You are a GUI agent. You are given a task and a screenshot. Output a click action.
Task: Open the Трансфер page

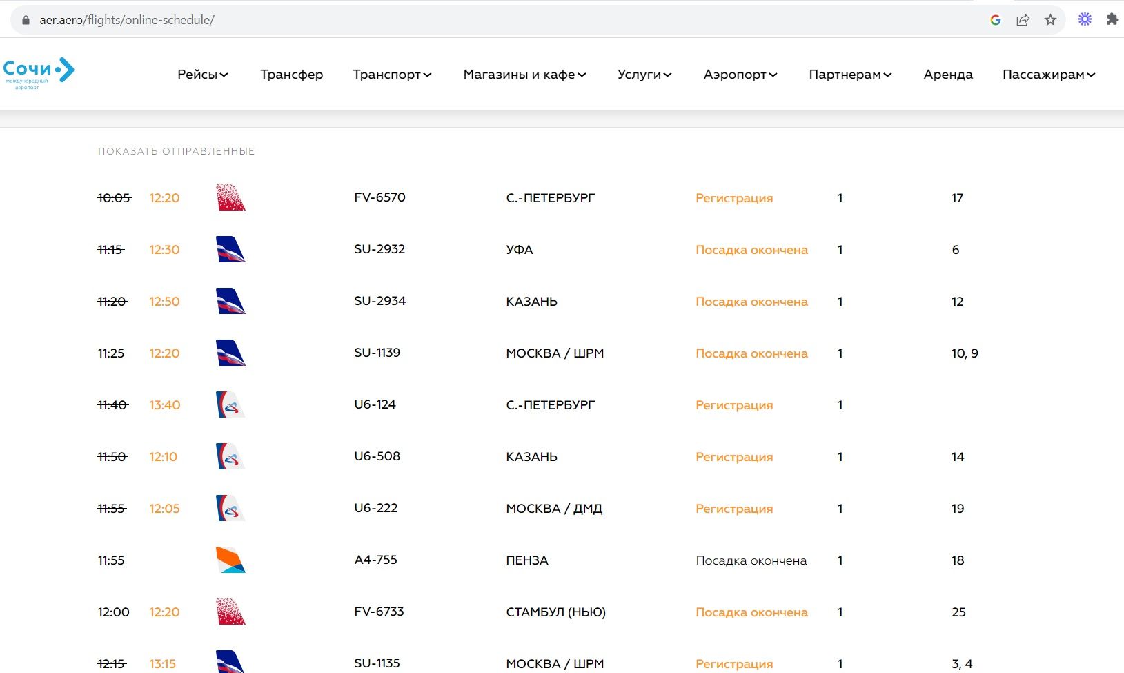coord(291,74)
